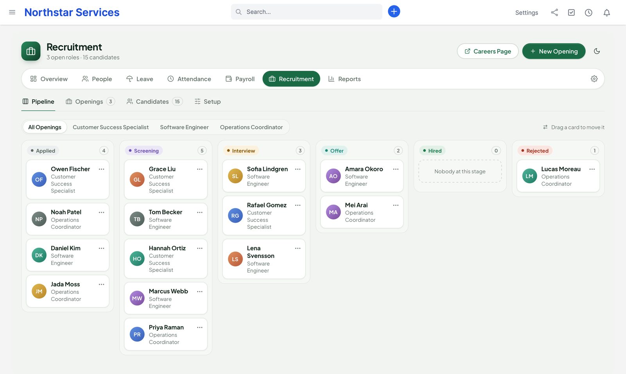The image size is (626, 374).
Task: Open options menu for Lena Svensson card
Action: coord(298,248)
